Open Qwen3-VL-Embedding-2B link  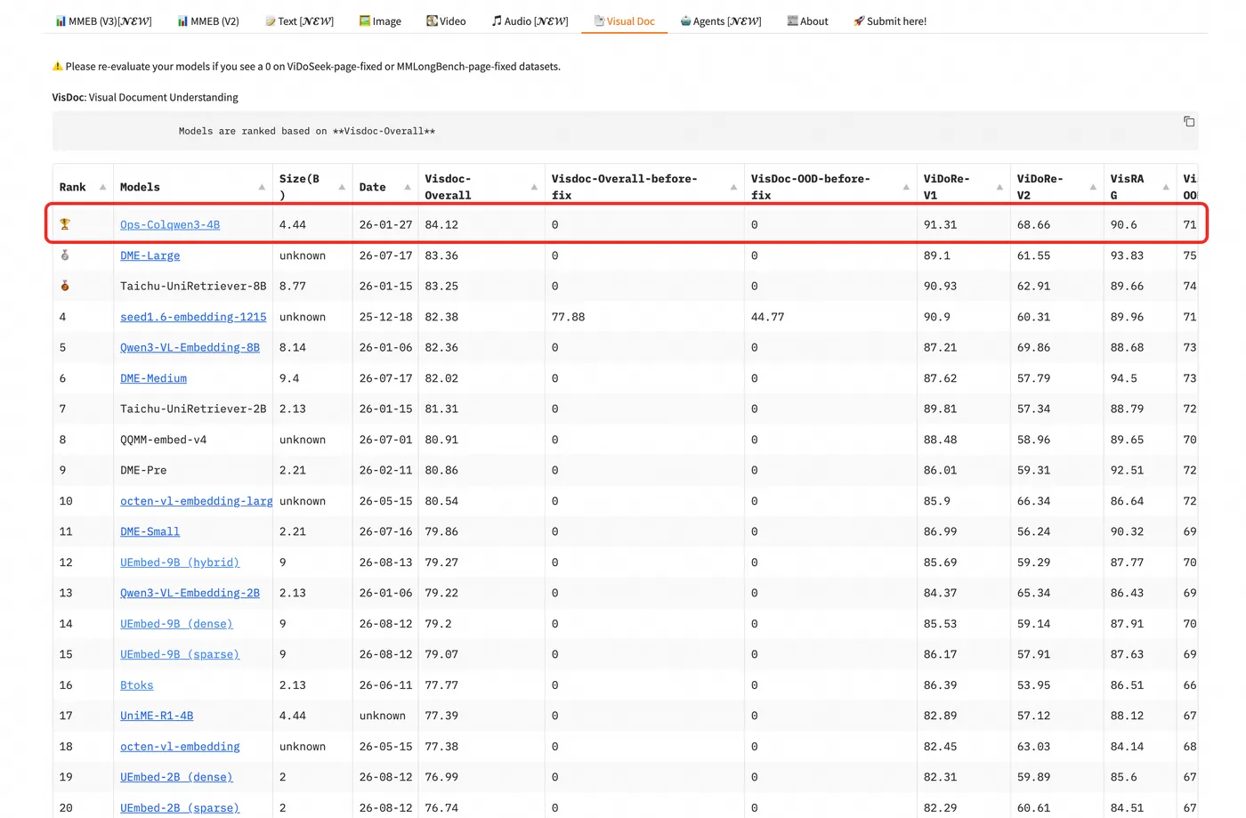coord(190,593)
